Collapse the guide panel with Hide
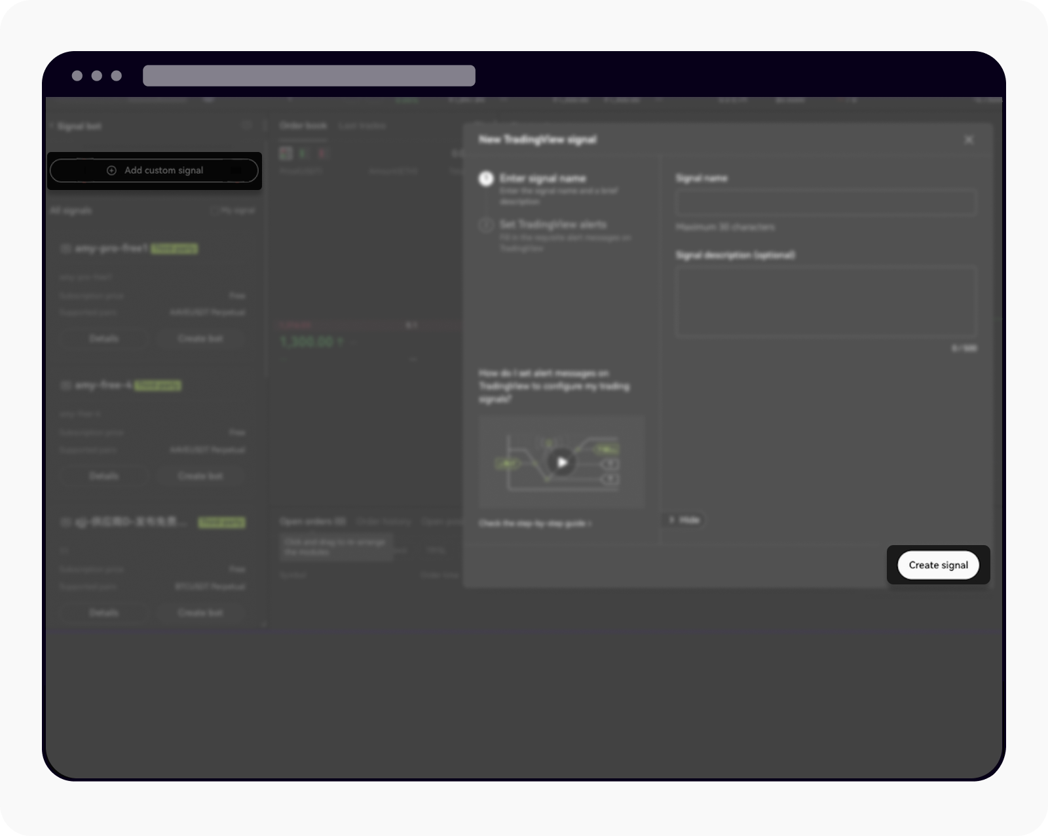Image resolution: width=1048 pixels, height=836 pixels. coord(684,520)
